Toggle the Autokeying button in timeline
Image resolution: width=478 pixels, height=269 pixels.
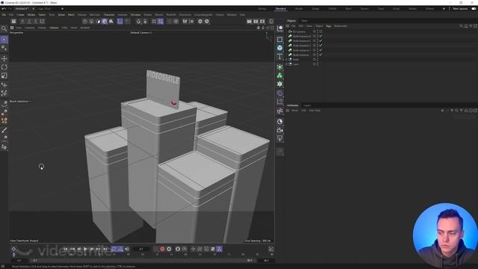[169, 249]
